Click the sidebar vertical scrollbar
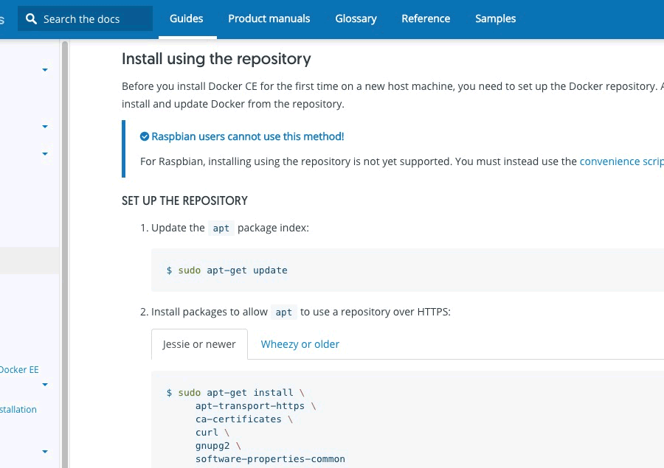664x468 pixels. (x=64, y=251)
